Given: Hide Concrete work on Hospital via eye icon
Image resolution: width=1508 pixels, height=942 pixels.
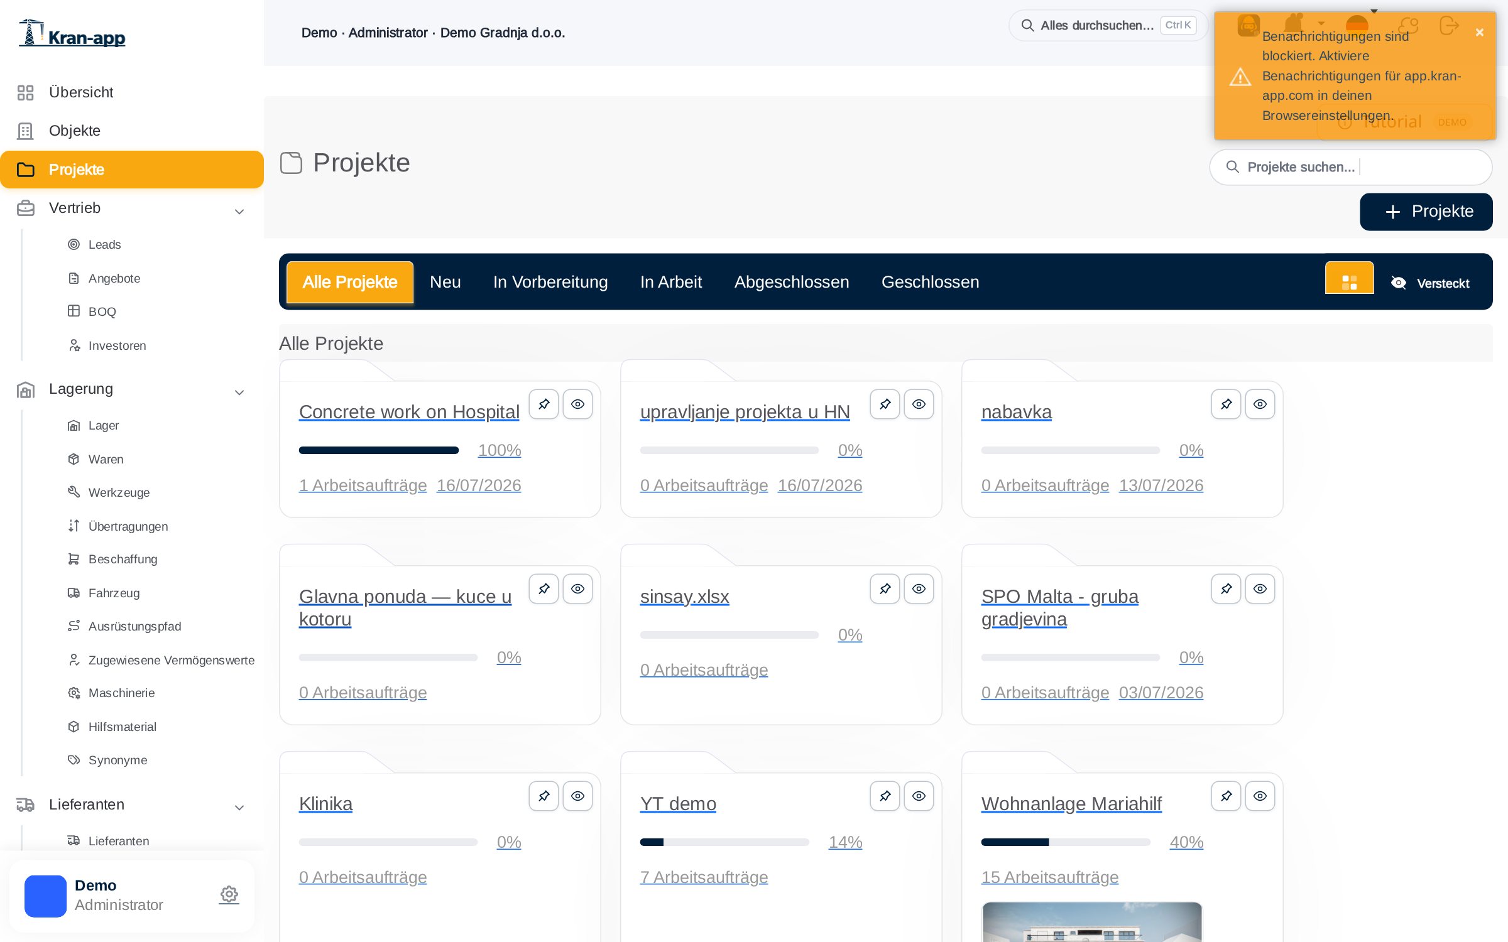Looking at the screenshot, I should click(577, 404).
